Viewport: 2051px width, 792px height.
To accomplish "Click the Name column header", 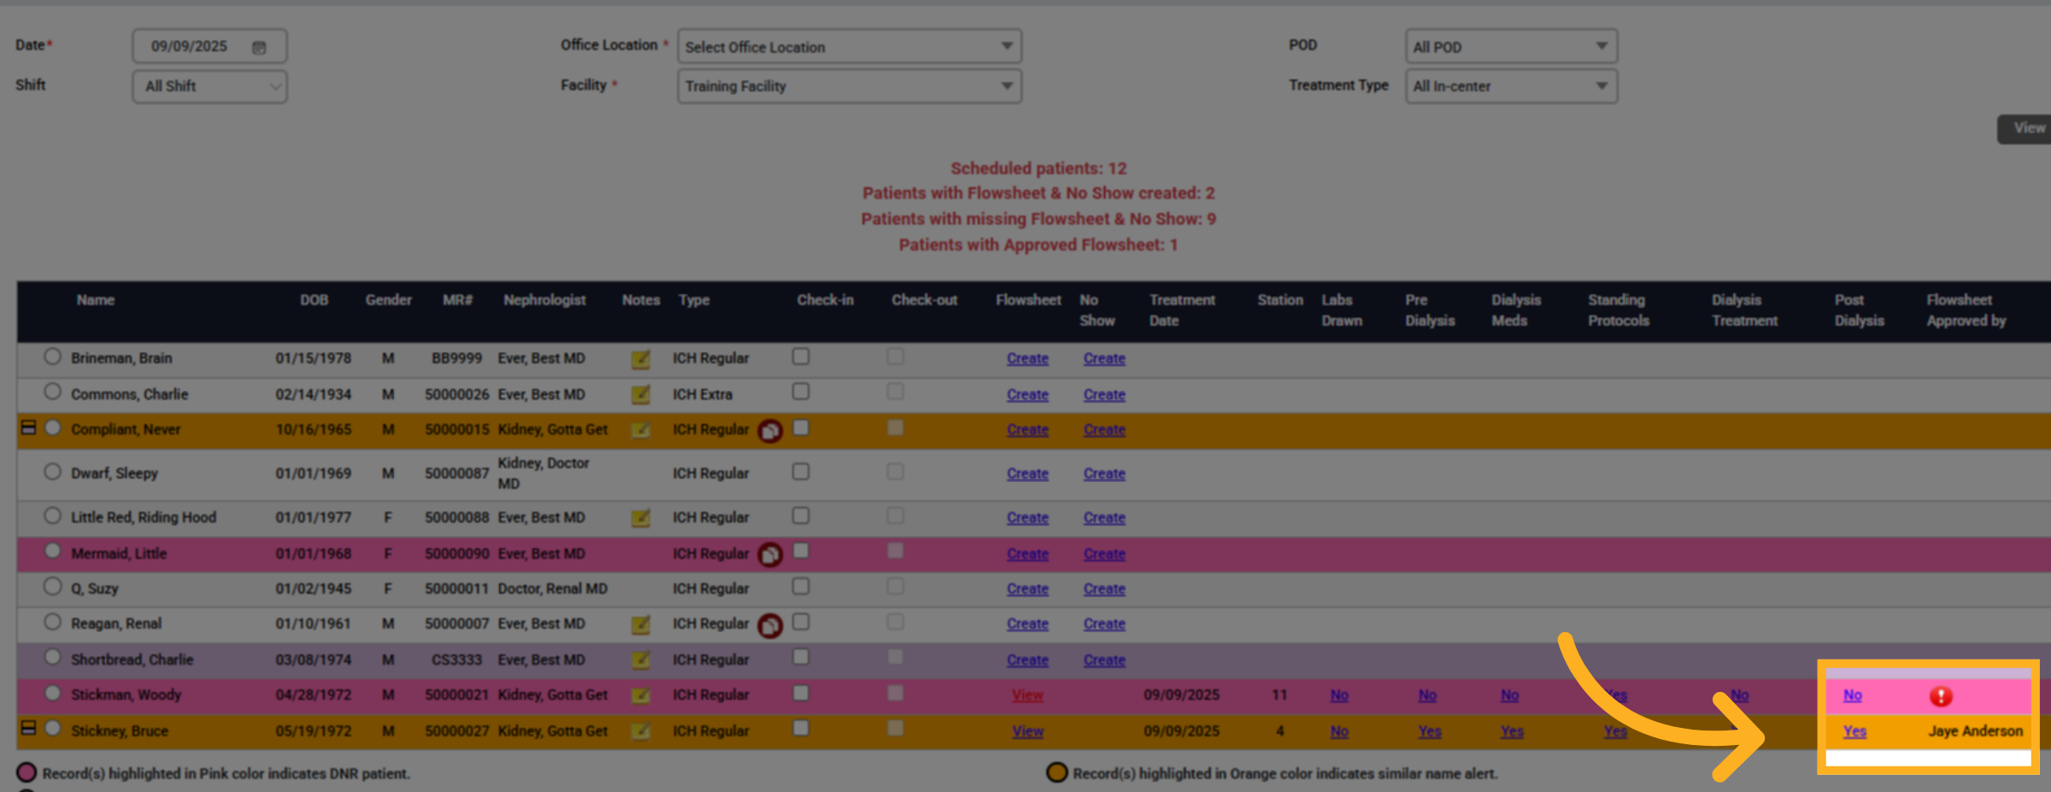I will [96, 300].
